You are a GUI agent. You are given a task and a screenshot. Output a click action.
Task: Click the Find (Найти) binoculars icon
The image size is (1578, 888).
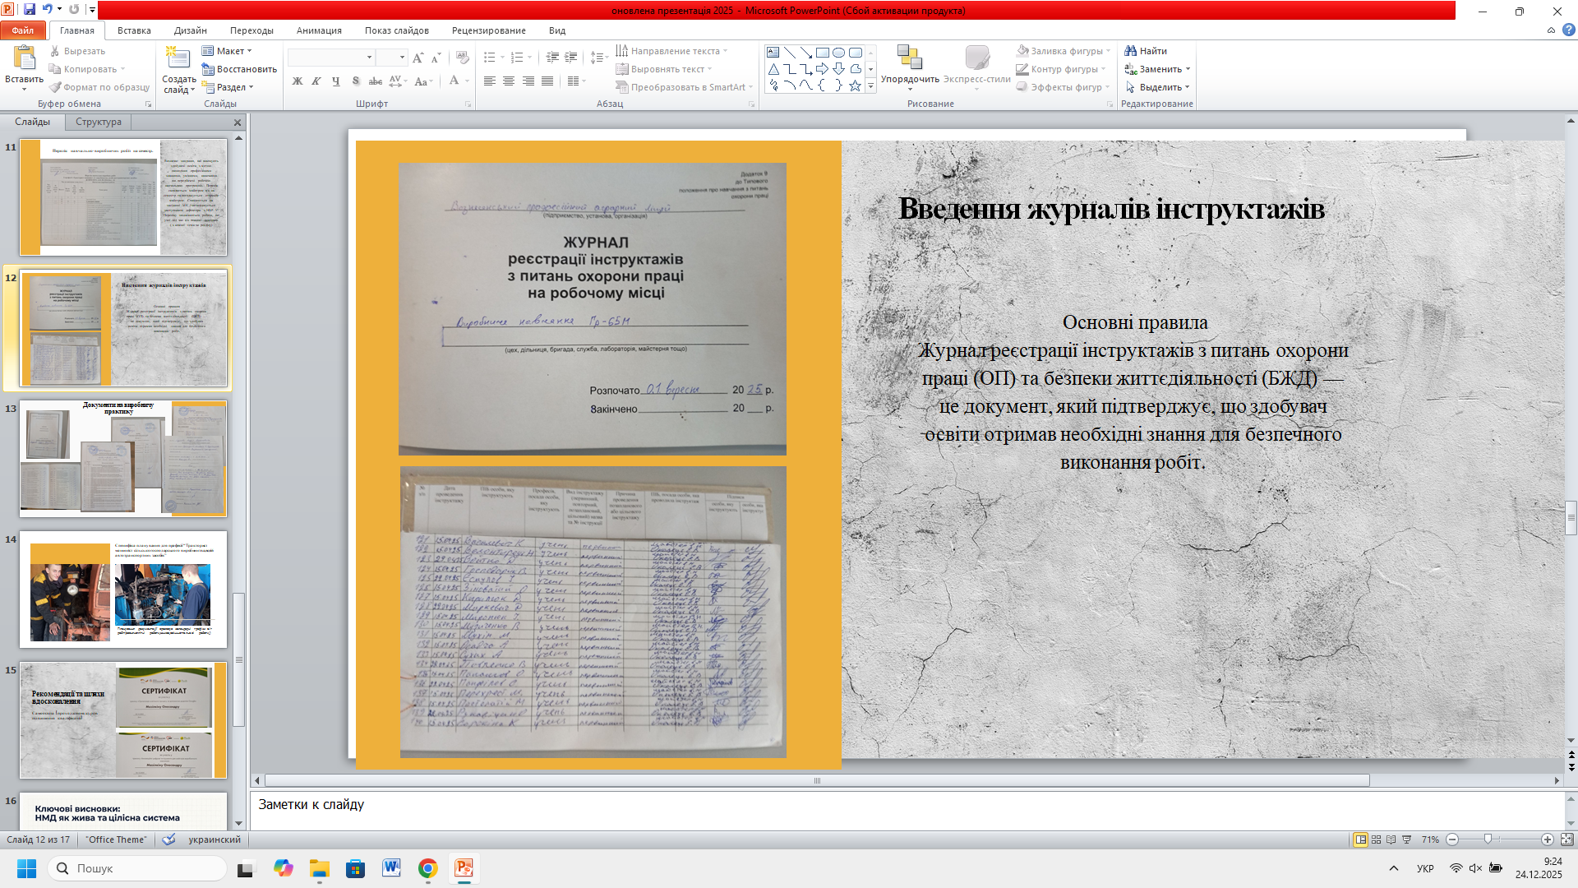1131,51
